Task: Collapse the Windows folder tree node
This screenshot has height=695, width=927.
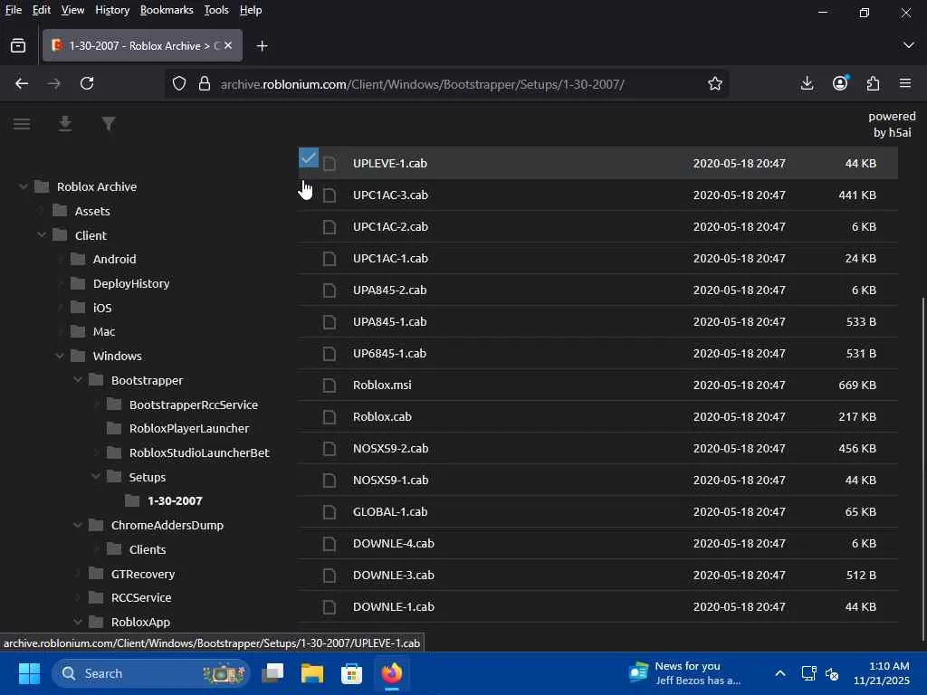Action: tap(59, 356)
